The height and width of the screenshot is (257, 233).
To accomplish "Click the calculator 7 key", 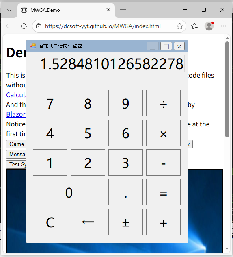I will click(x=50, y=103).
